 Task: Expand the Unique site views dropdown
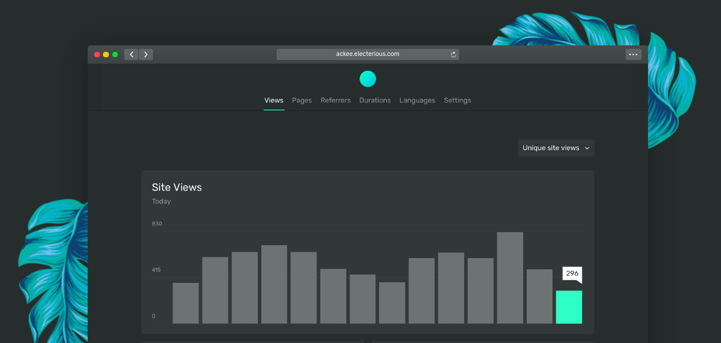pyautogui.click(x=556, y=148)
